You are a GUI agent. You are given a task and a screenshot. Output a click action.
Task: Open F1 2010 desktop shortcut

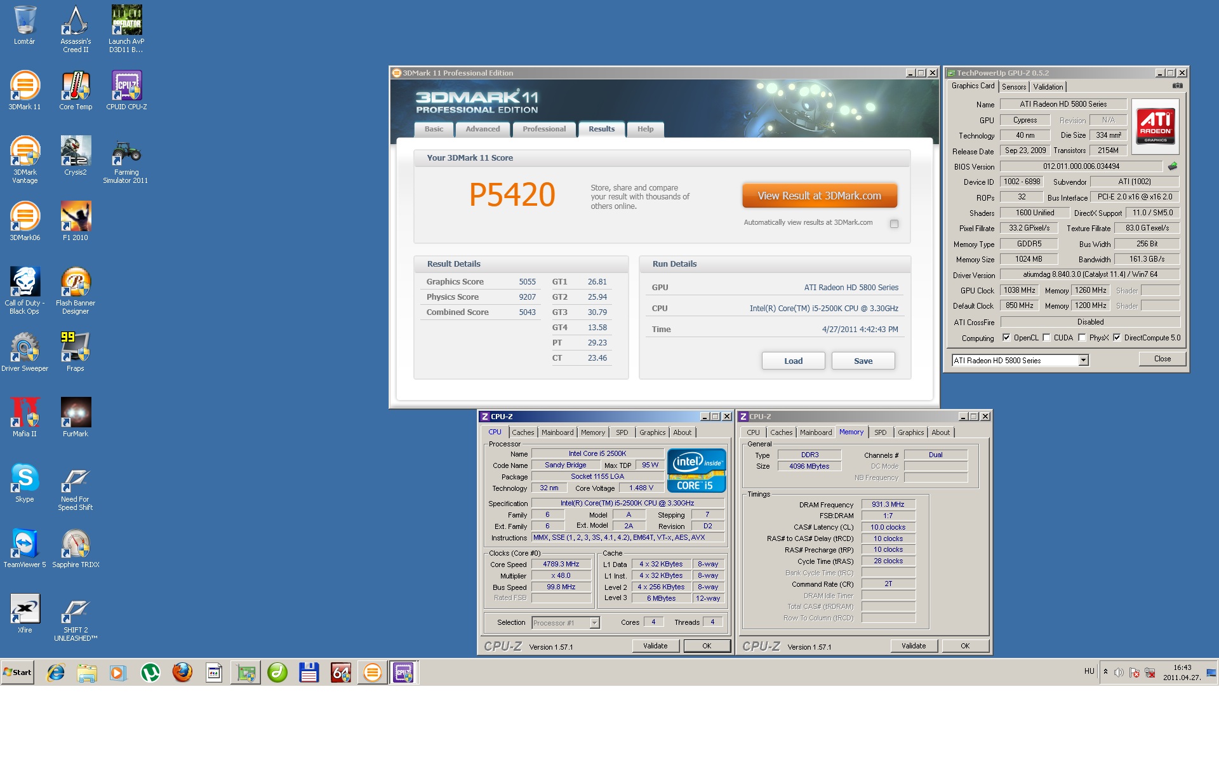[76, 221]
